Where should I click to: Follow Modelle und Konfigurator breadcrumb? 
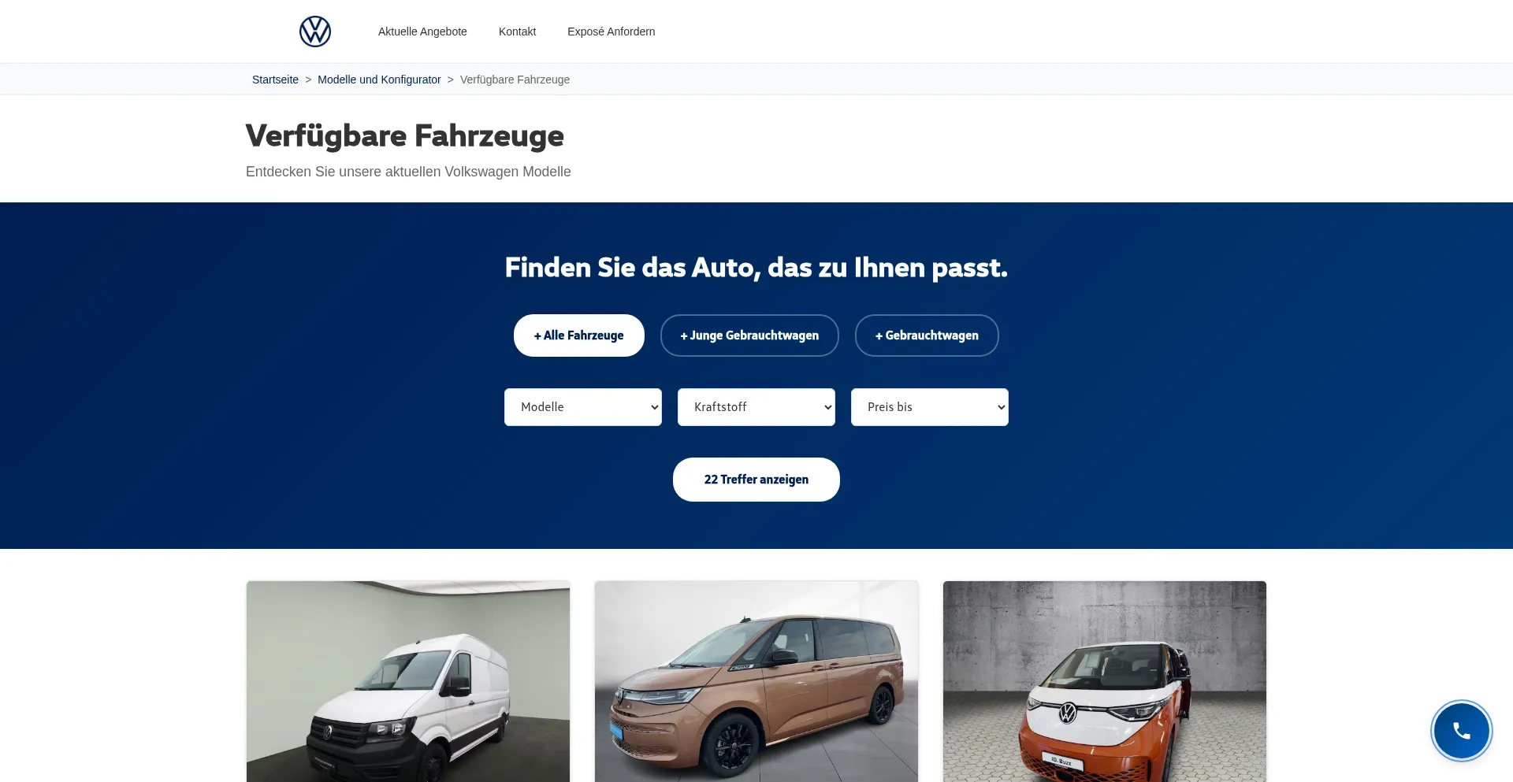pos(379,80)
